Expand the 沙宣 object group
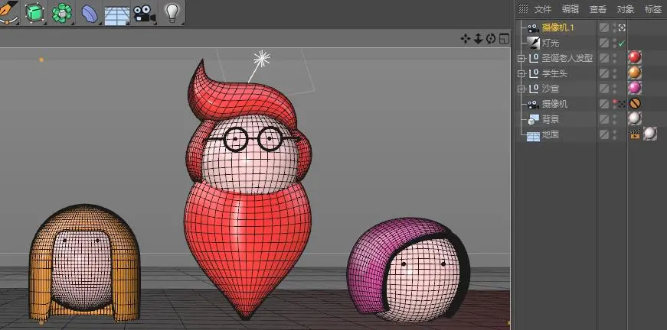Image resolution: width=667 pixels, height=330 pixels. [x=522, y=89]
